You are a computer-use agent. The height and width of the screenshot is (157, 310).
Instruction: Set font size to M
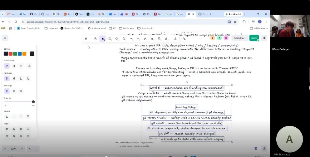click(x=14, y=79)
